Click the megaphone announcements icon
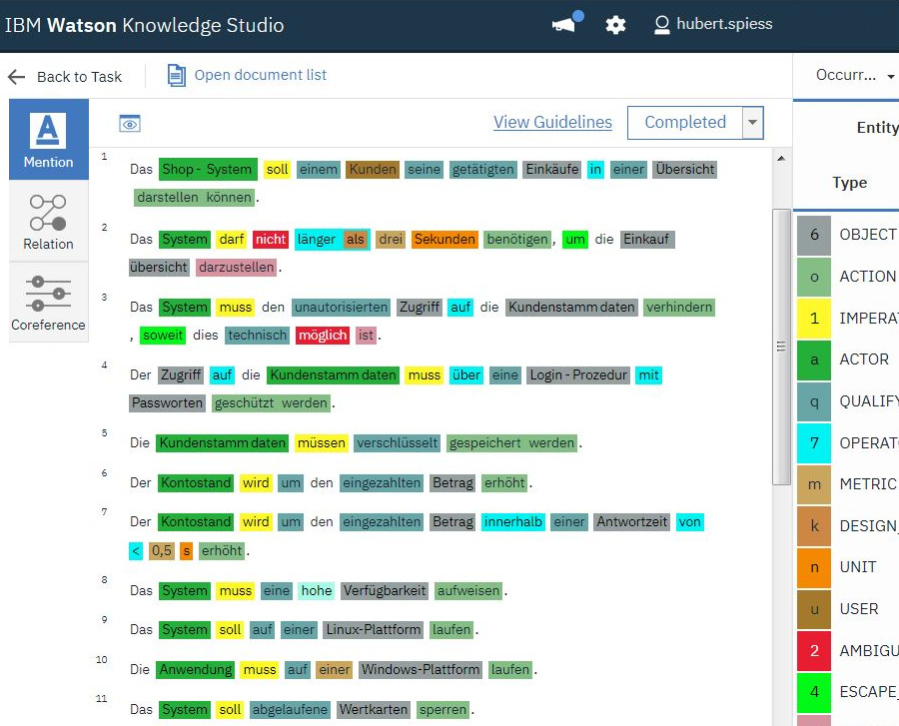Viewport: 899px width, 726px height. 565,25
